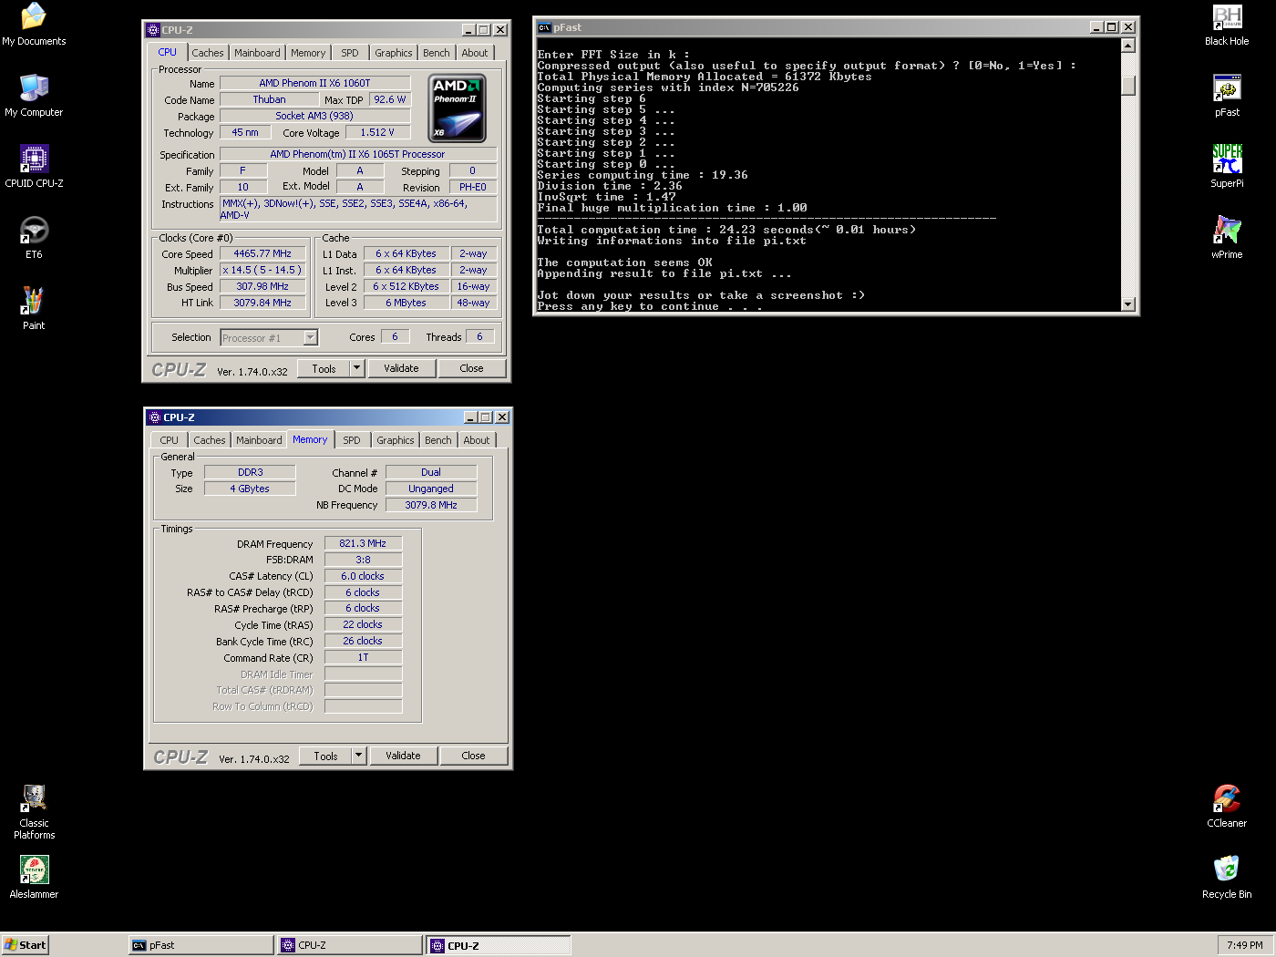This screenshot has width=1276, height=957.
Task: Open the Memory tab in upper CPU-Z window
Action: tap(308, 53)
